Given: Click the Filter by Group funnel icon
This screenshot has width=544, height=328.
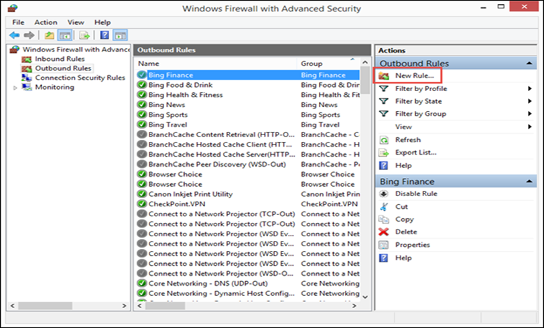Looking at the screenshot, I should [384, 113].
